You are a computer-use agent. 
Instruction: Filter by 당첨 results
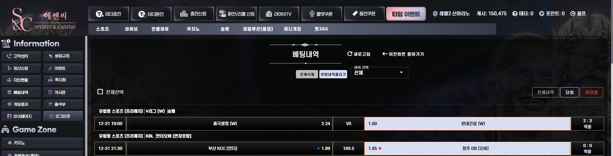(x=569, y=92)
